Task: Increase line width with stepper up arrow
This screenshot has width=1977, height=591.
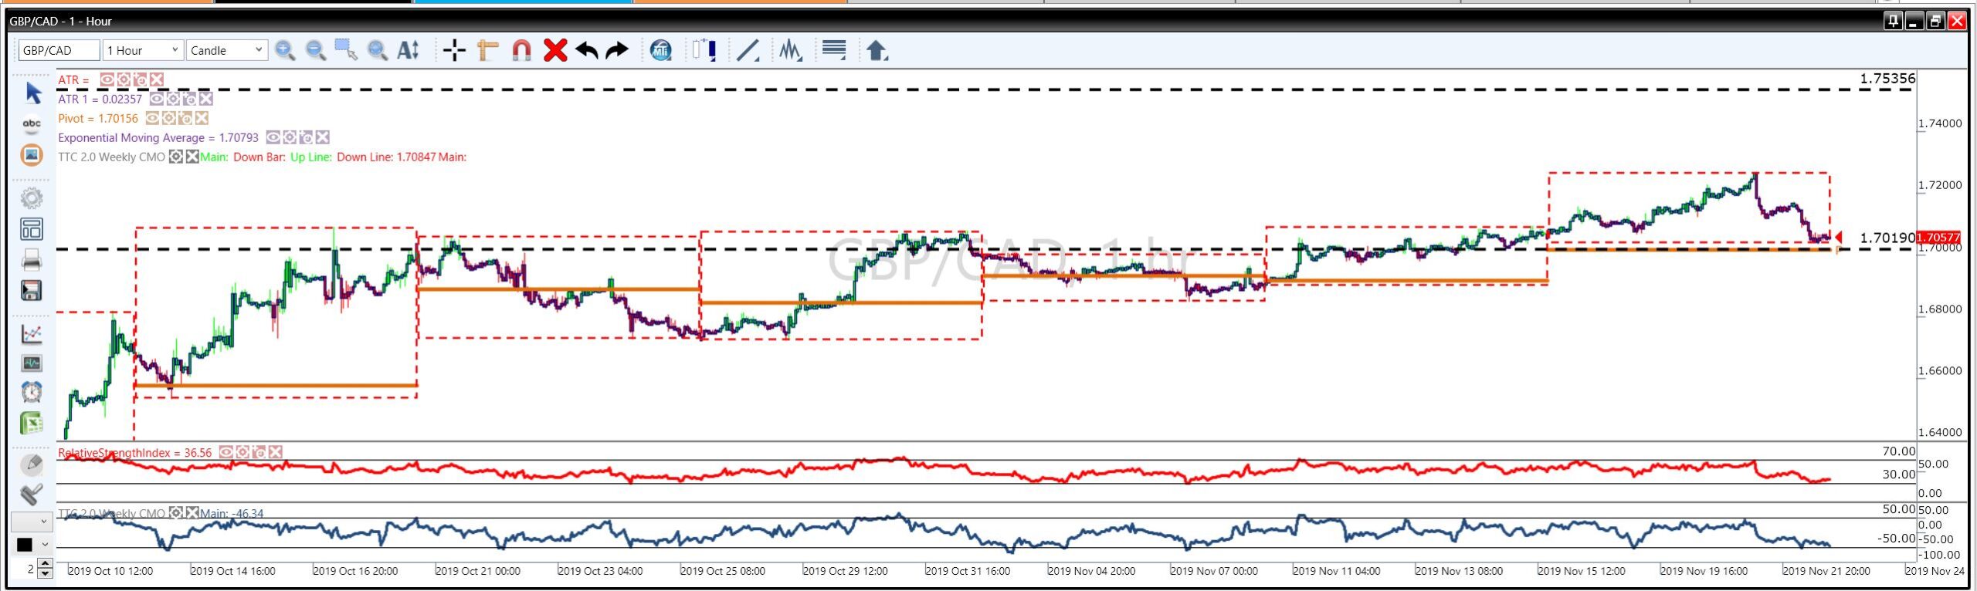Action: 45,565
